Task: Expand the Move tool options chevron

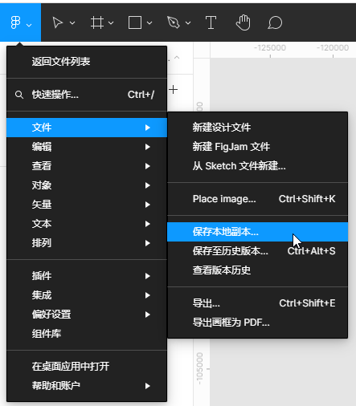Action: pos(72,23)
